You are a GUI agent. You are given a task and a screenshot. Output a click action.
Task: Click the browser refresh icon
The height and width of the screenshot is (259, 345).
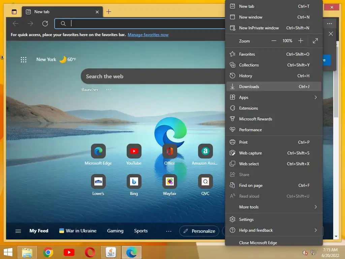point(45,23)
